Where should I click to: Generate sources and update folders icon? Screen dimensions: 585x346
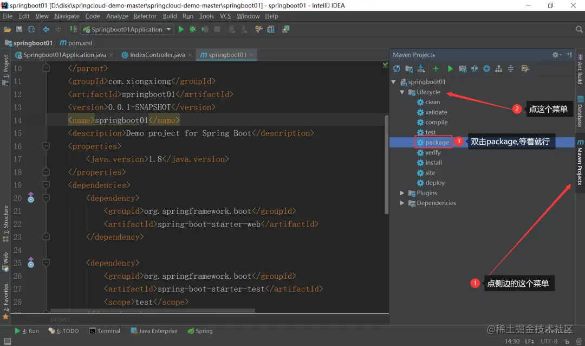pyautogui.click(x=409, y=69)
